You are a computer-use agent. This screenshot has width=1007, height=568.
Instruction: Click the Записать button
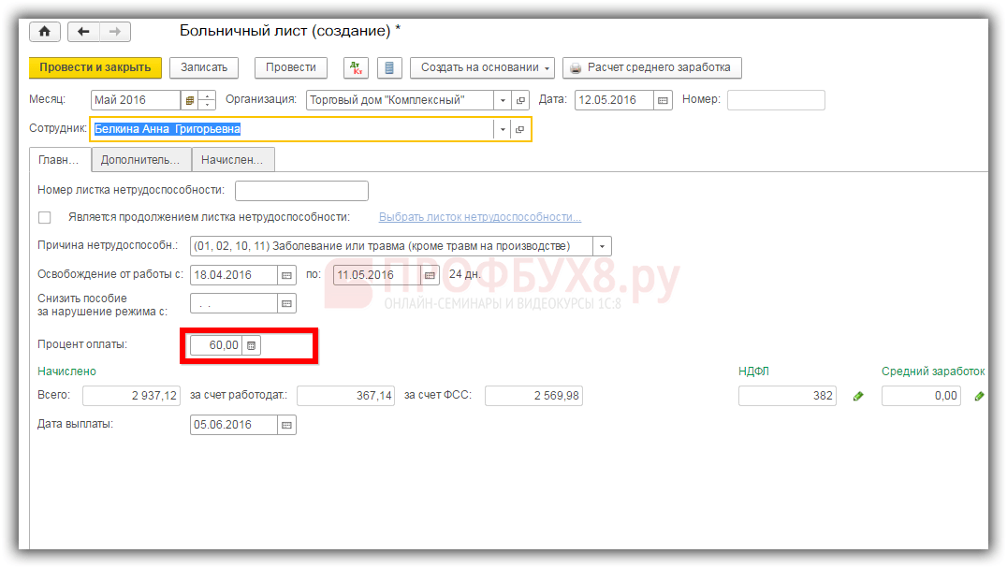coord(204,67)
